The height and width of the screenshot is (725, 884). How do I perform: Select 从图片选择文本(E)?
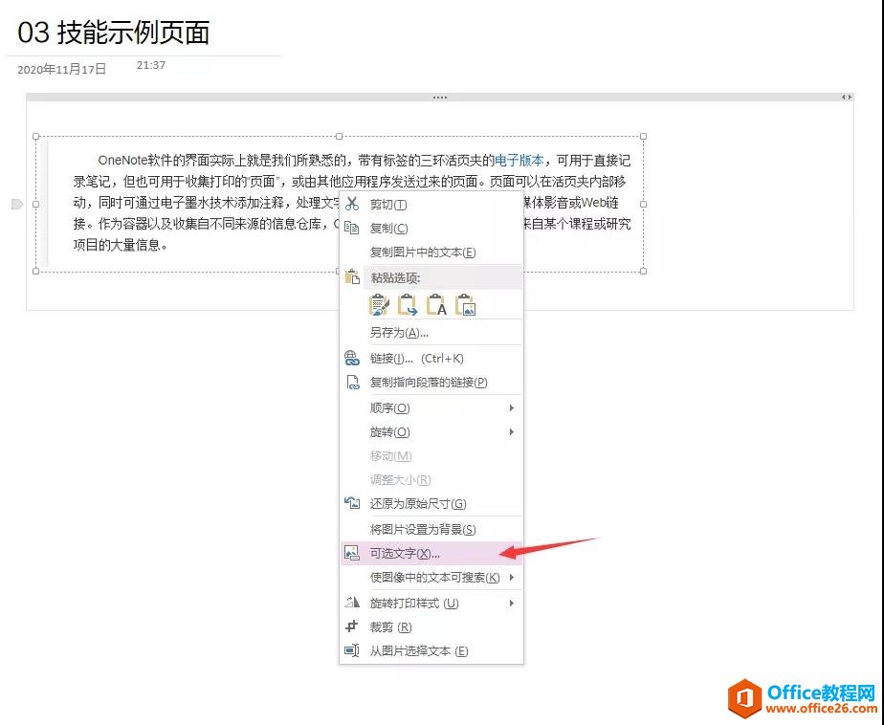coord(431,651)
